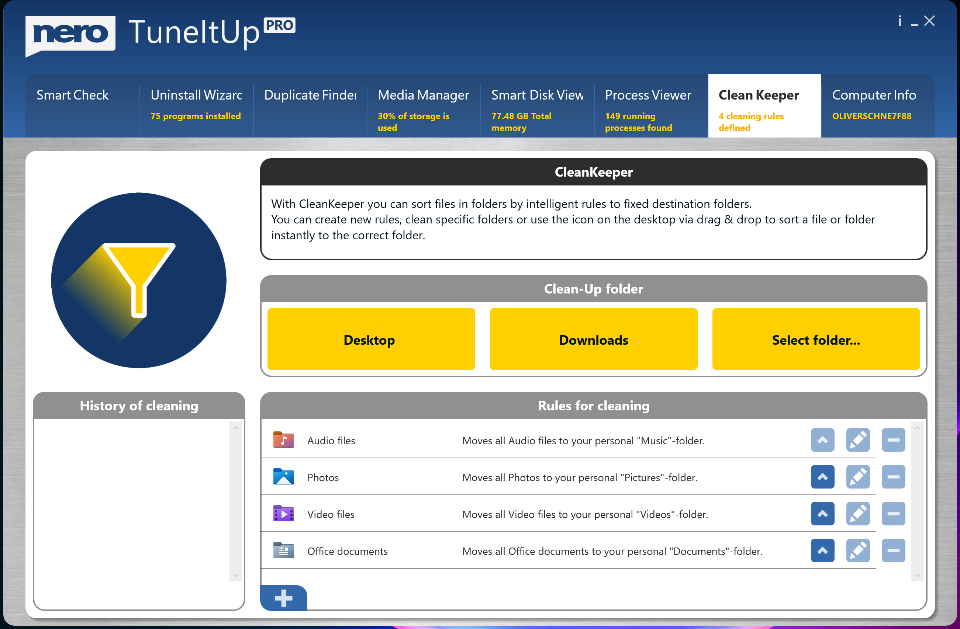960x629 pixels.
Task: Delete the Audio files rule
Action: point(893,440)
